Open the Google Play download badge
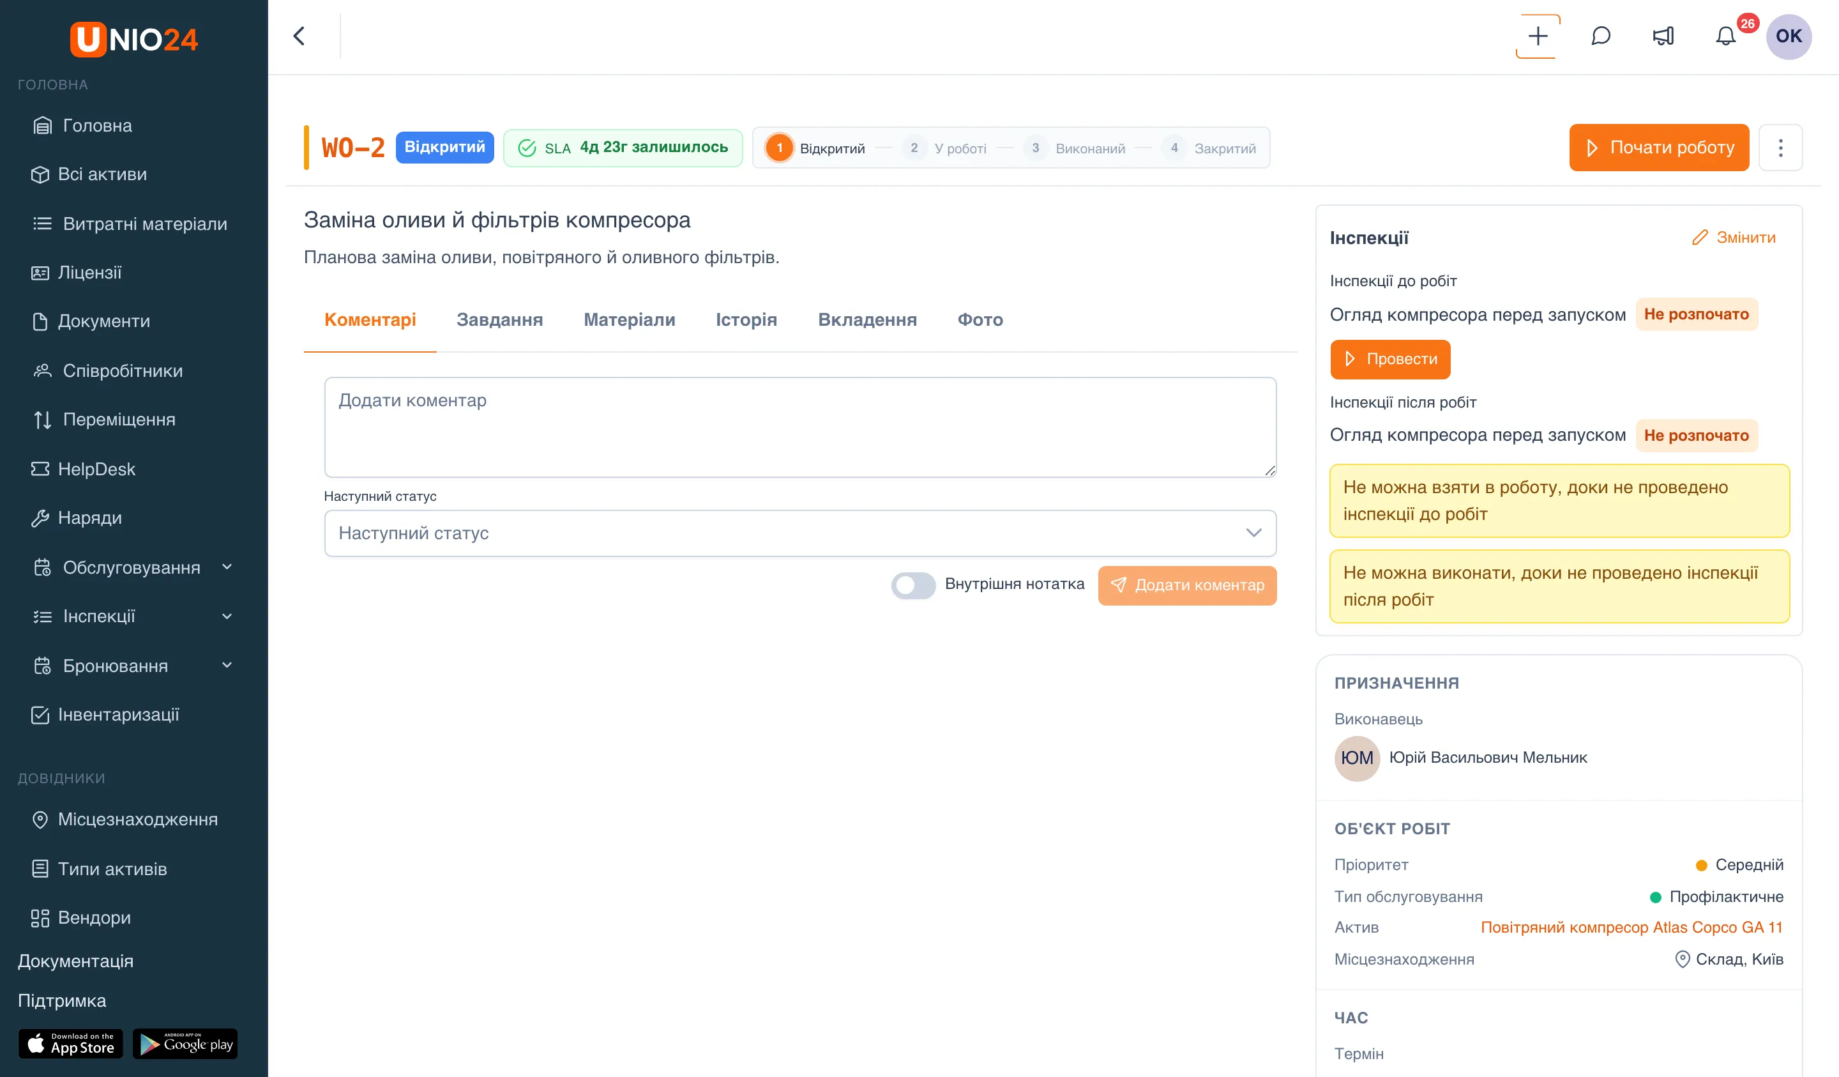This screenshot has width=1839, height=1077. click(185, 1043)
